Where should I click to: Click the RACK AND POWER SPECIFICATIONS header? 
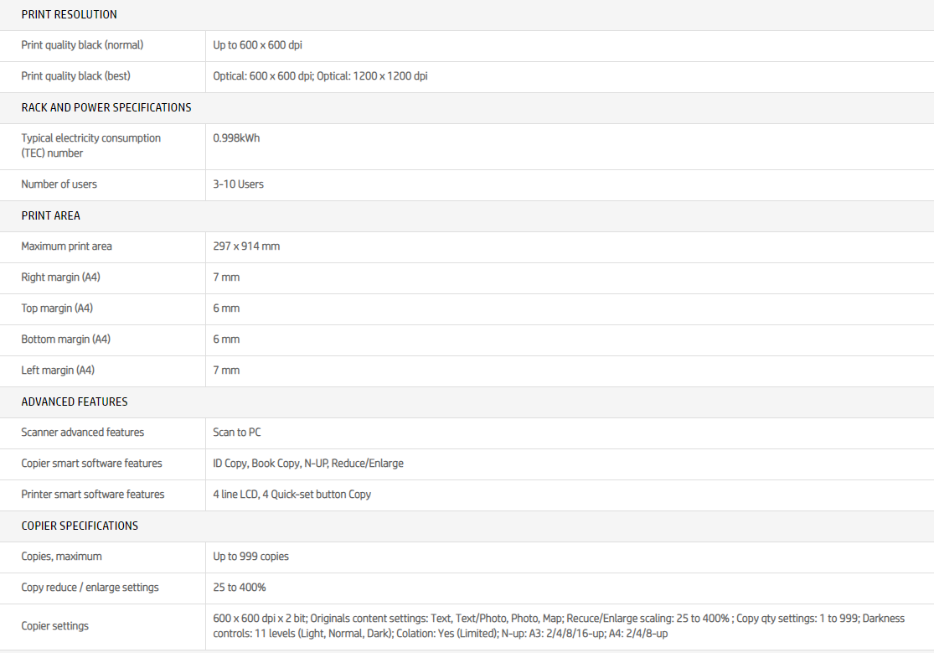[x=106, y=107]
